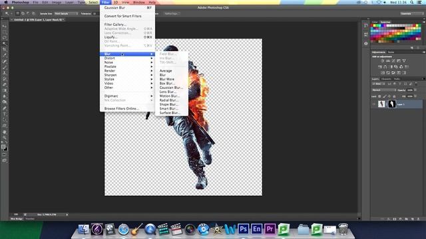The image size is (426, 239).
Task: Select the Move tool
Action: [5, 26]
